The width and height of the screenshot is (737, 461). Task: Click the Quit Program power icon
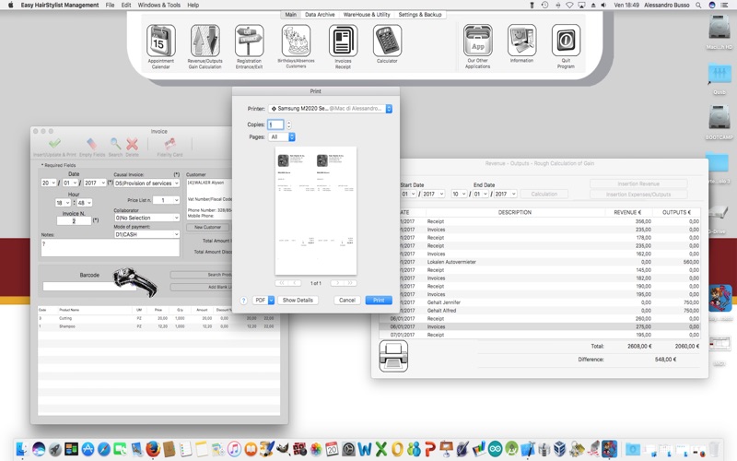coord(566,41)
